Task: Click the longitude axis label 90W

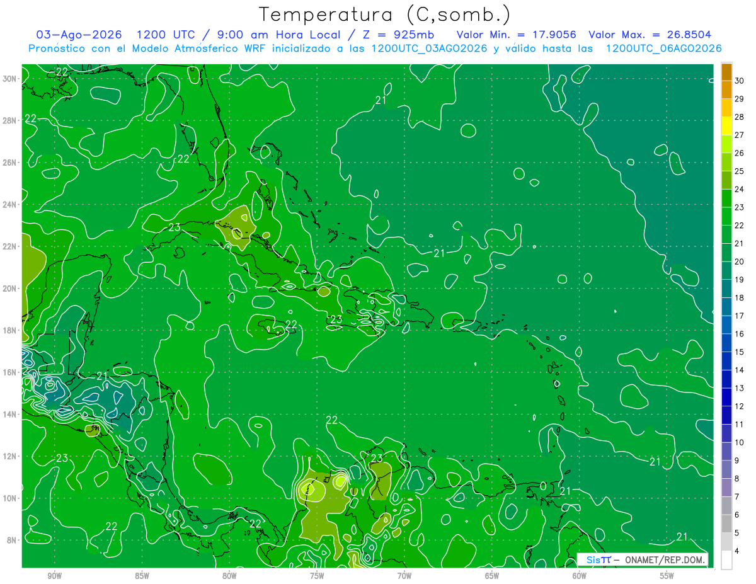Action: tap(54, 576)
